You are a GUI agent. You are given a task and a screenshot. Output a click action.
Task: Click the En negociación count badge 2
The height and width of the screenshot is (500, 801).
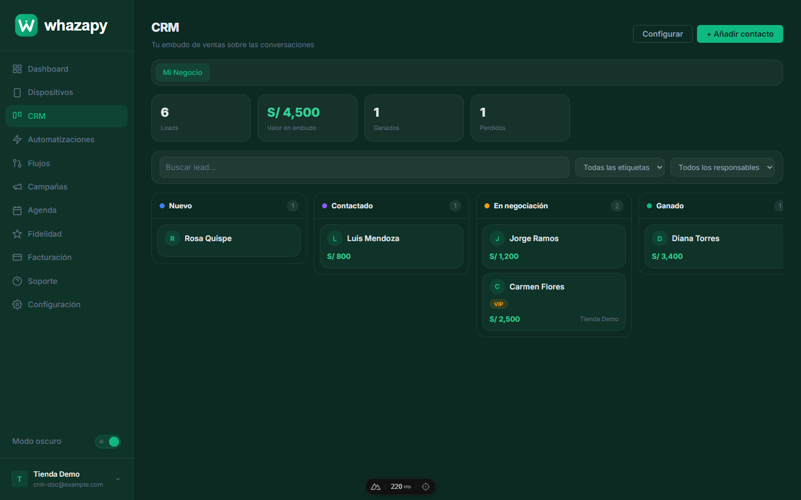click(x=617, y=206)
